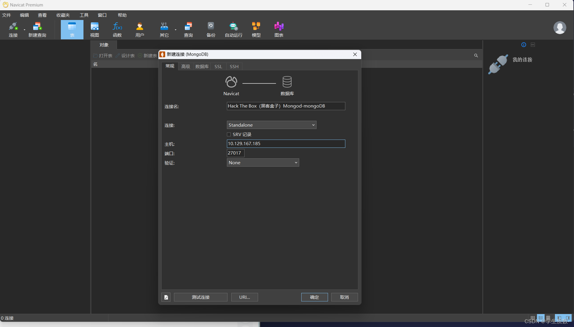Close the 新建连接 (MongoDB) dialog
Screen dimensions: 574x327
355,54
